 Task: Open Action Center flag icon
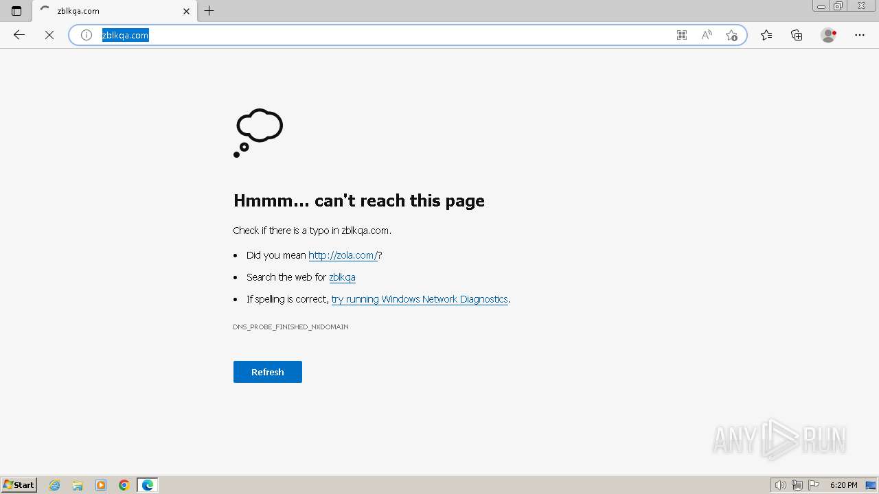click(814, 485)
